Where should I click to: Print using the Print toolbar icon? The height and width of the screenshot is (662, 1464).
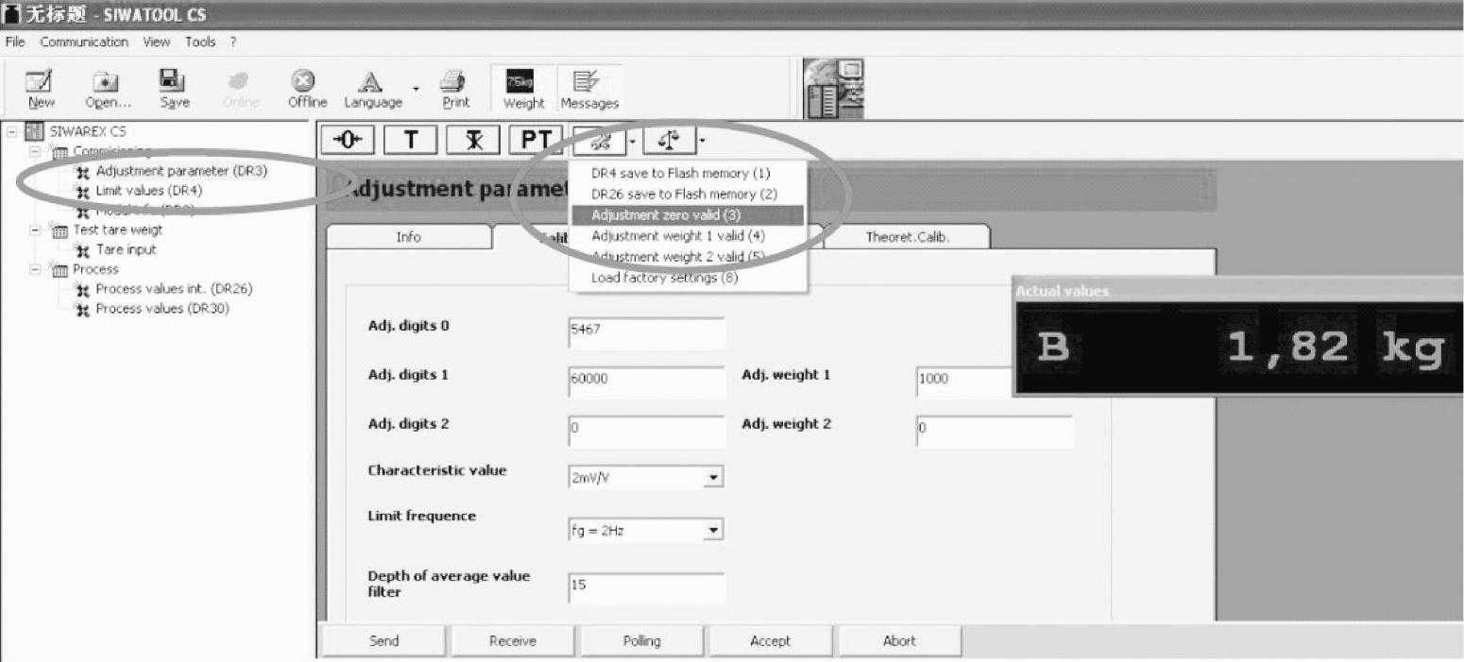point(456,89)
